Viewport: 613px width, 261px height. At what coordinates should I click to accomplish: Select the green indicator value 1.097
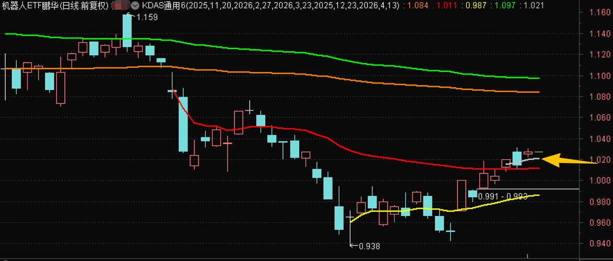[505, 5]
